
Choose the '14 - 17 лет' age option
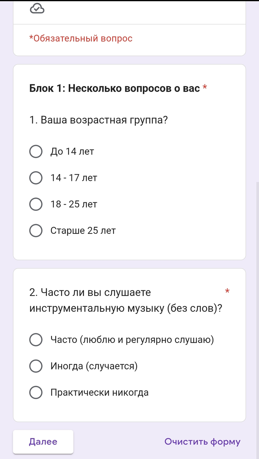click(x=36, y=178)
